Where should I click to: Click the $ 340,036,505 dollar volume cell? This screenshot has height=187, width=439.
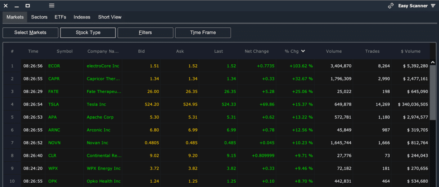(413, 104)
